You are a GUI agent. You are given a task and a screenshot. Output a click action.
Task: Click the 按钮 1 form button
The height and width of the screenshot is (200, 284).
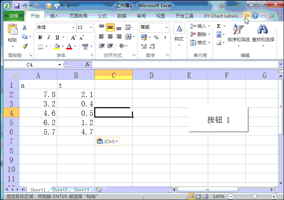(x=219, y=119)
